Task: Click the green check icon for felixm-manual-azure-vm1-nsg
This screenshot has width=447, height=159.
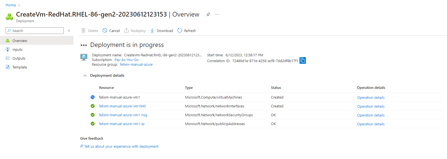Action: 93,115
